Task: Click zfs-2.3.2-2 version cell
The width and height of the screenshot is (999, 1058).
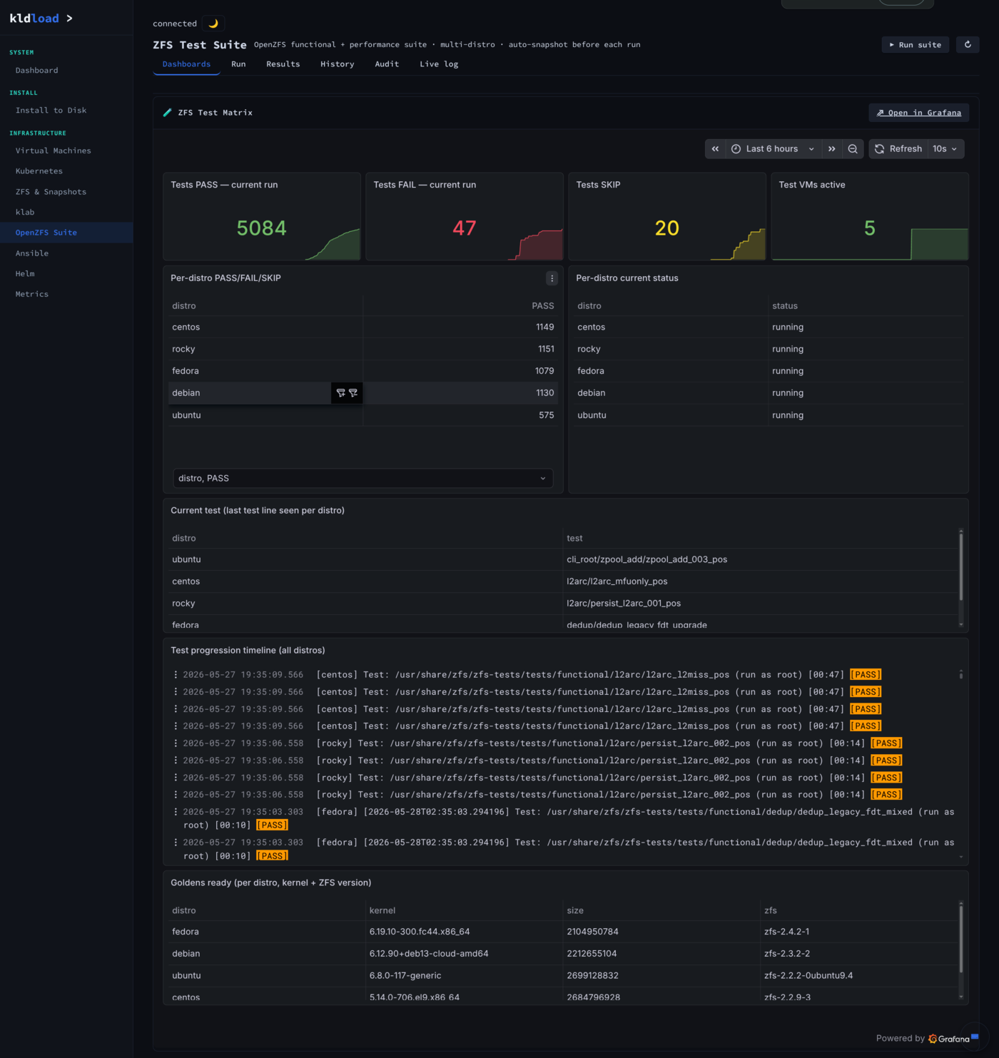Action: (x=787, y=954)
